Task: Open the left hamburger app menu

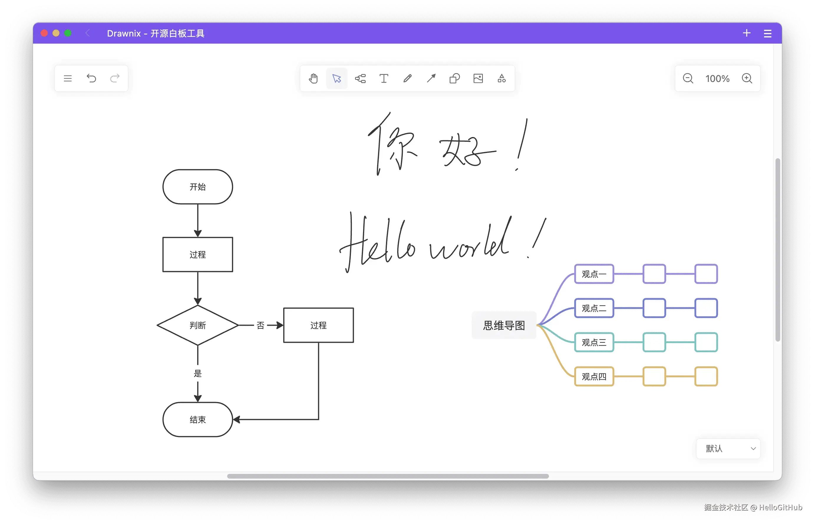Action: click(68, 79)
